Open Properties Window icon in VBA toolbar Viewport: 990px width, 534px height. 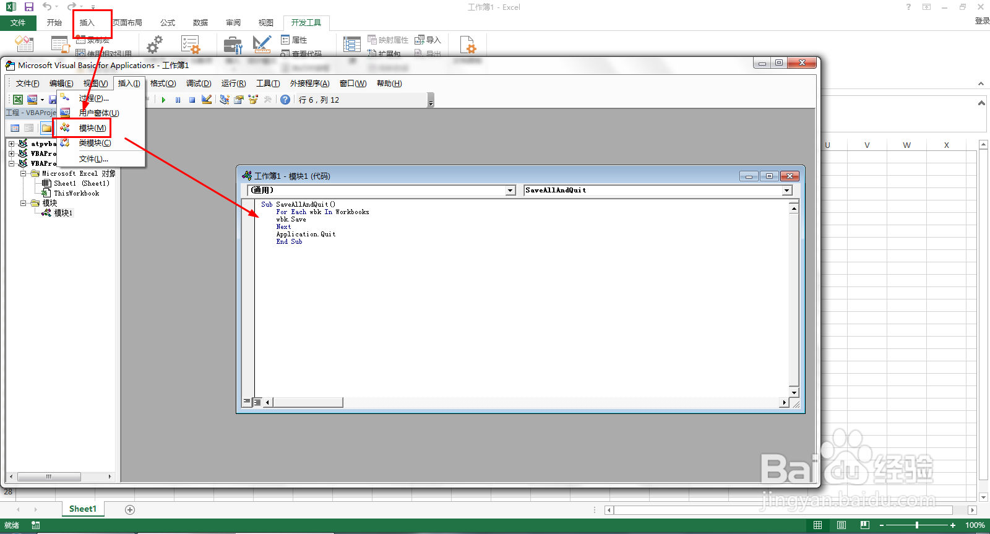pyautogui.click(x=239, y=100)
